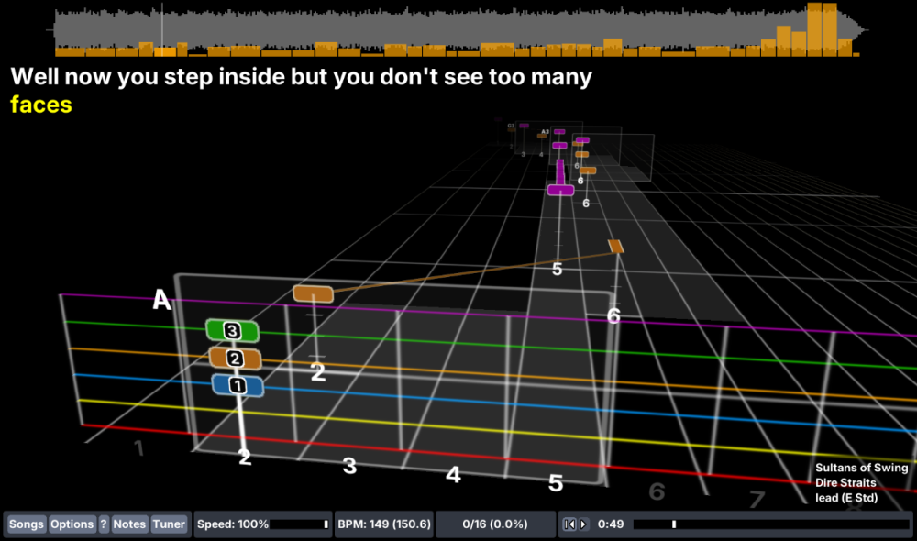
Task: Click the step-forward playback icon
Action: [x=583, y=524]
